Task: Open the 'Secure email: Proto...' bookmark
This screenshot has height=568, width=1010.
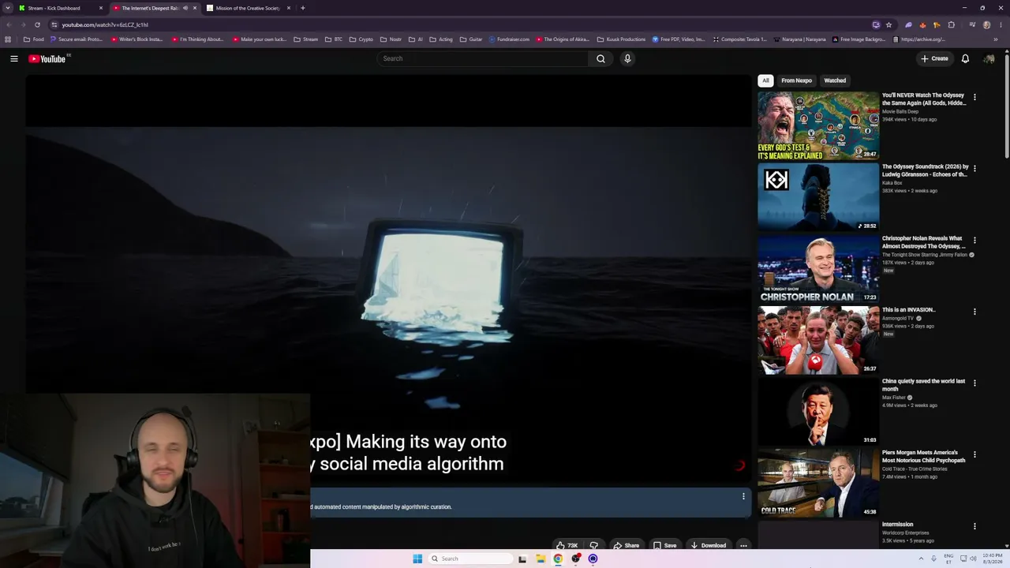Action: click(76, 39)
